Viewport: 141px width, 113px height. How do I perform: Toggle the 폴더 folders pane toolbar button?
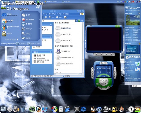[59, 17]
